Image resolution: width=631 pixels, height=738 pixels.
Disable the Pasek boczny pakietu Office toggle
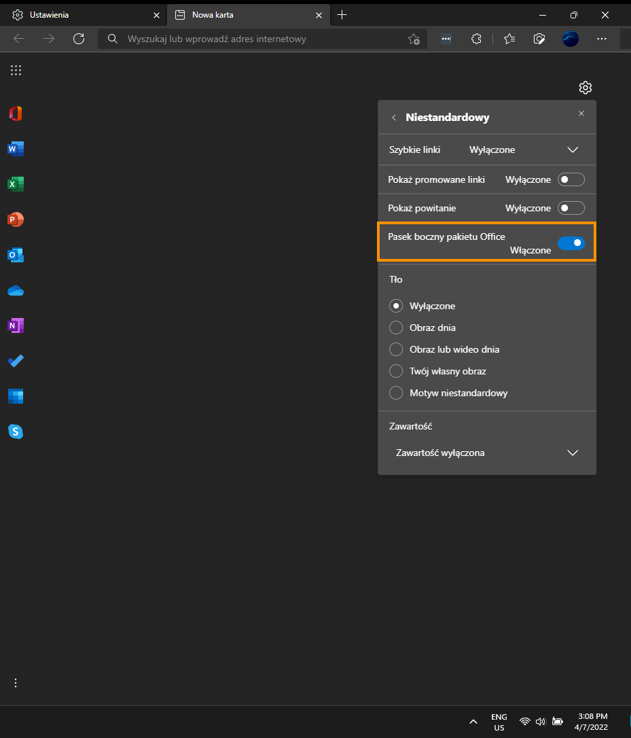[x=571, y=243]
